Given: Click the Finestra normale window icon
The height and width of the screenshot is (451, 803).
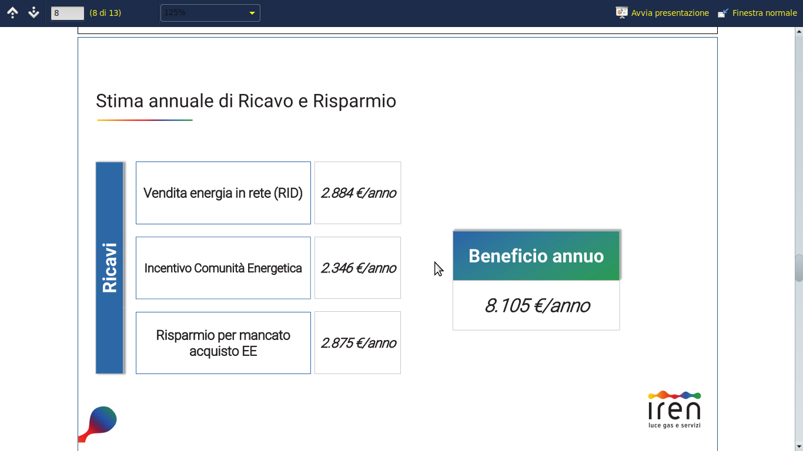Looking at the screenshot, I should 723,12.
